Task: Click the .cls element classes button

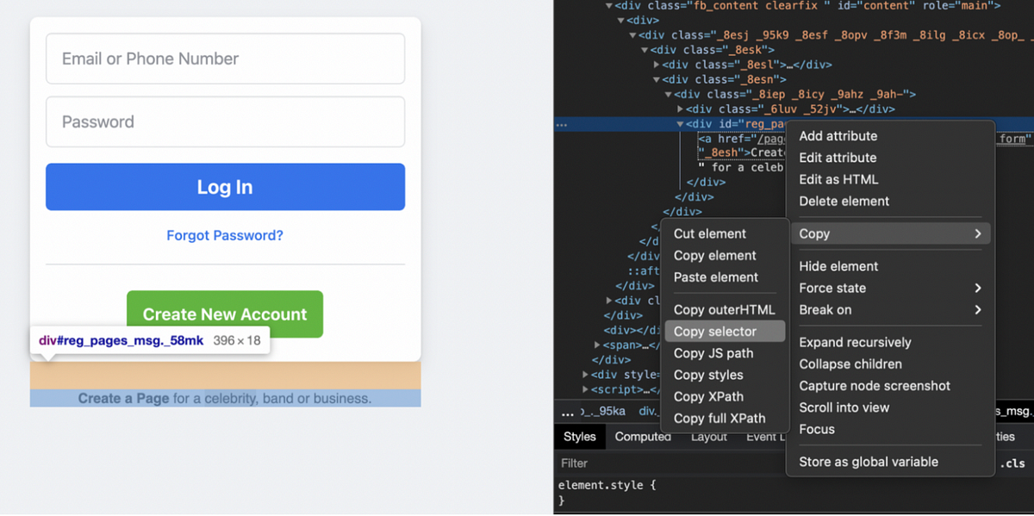Action: [x=1013, y=463]
